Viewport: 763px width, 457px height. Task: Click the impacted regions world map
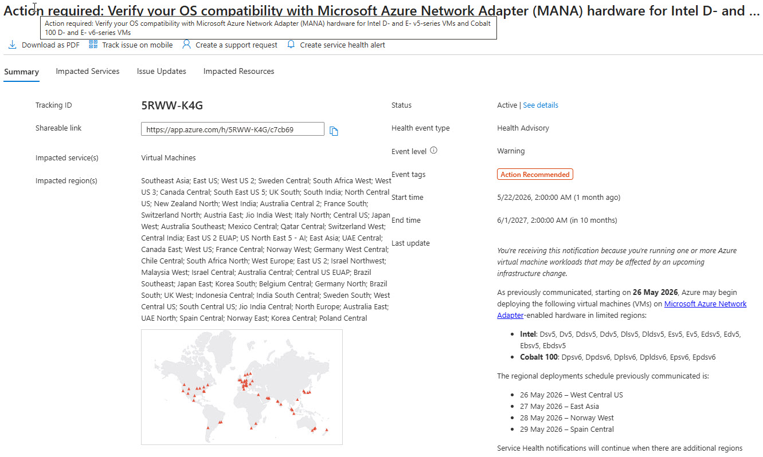(x=242, y=387)
